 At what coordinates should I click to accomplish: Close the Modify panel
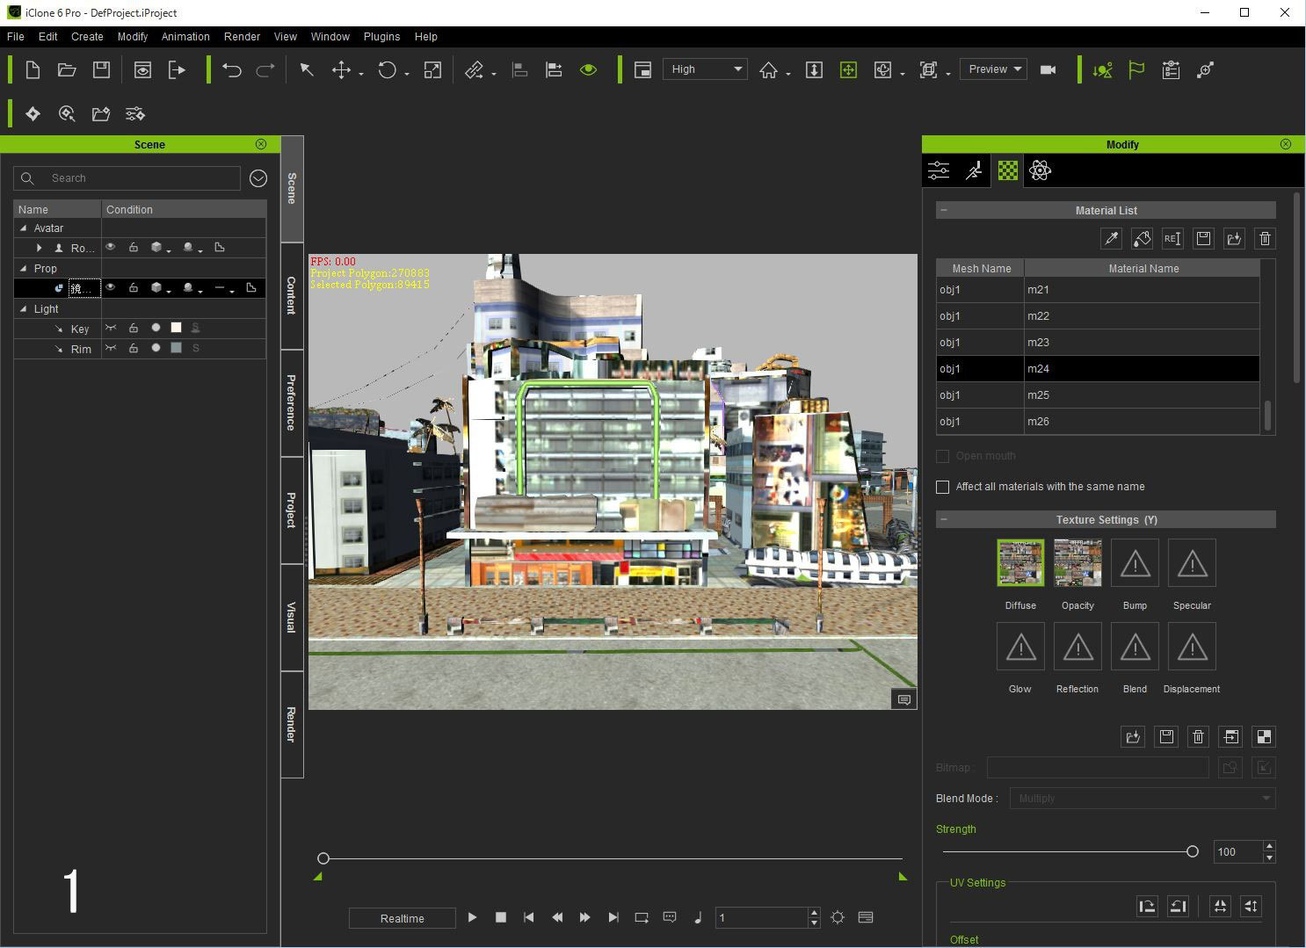click(1286, 144)
